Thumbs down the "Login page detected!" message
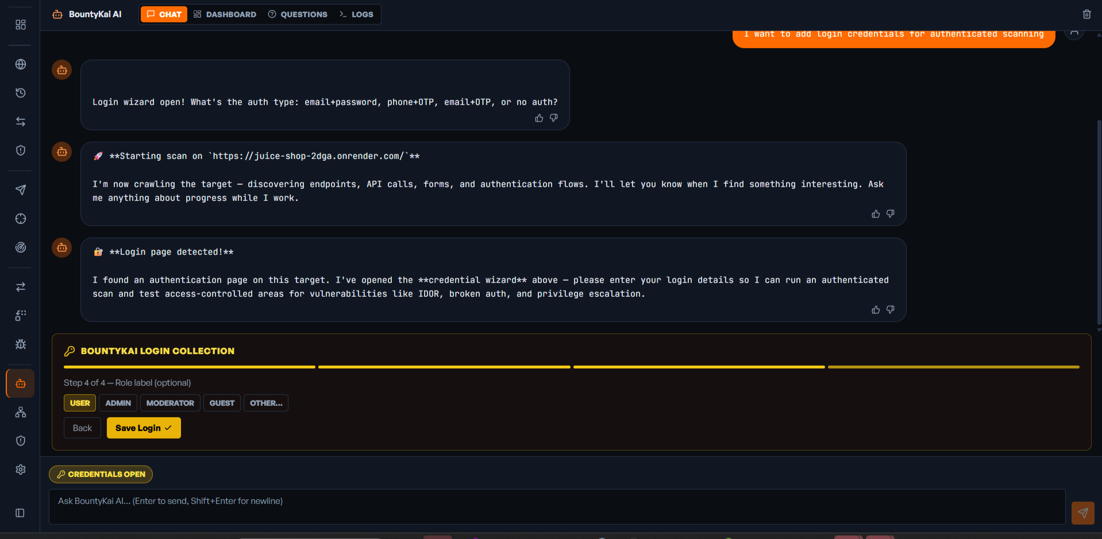The width and height of the screenshot is (1102, 539). 891,310
